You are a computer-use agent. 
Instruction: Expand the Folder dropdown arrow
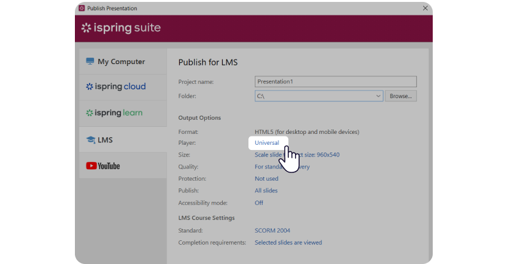[x=378, y=96]
